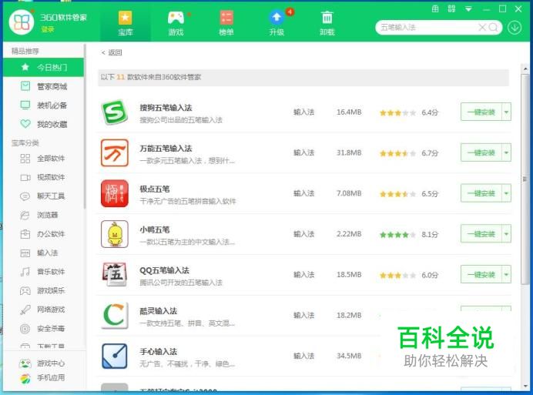Click star rating of 小鸭五笔
The height and width of the screenshot is (395, 533).
point(397,235)
